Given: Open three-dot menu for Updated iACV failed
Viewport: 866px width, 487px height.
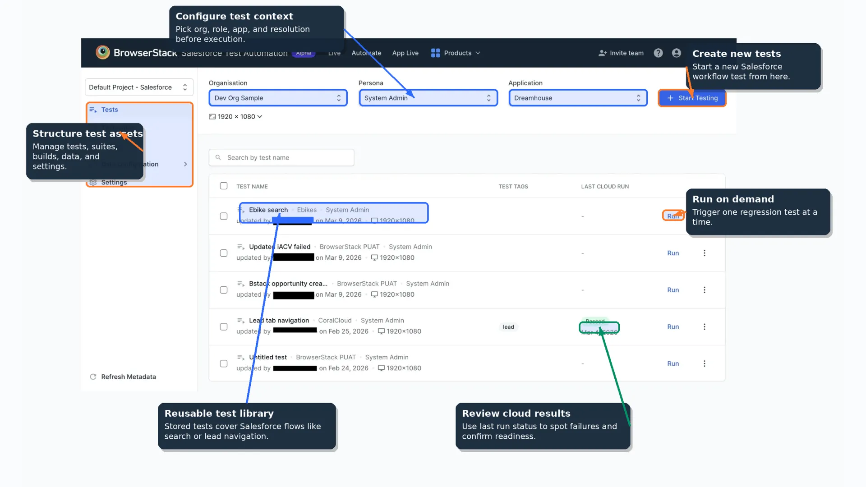Looking at the screenshot, I should [x=704, y=253].
